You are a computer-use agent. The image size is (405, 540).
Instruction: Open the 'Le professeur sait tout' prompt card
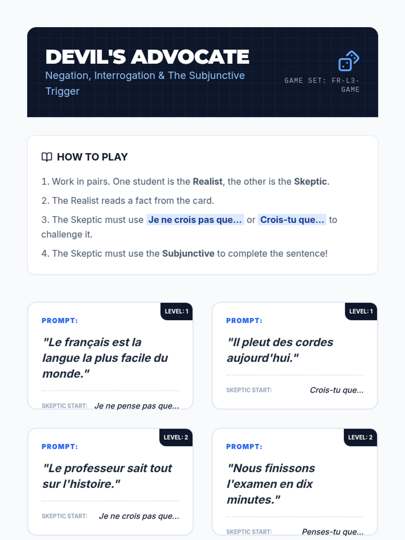pos(110,482)
